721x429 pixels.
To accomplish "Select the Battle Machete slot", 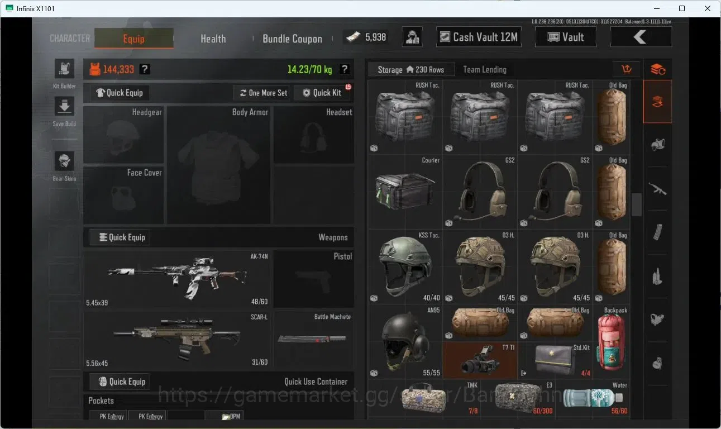I will 313,340.
